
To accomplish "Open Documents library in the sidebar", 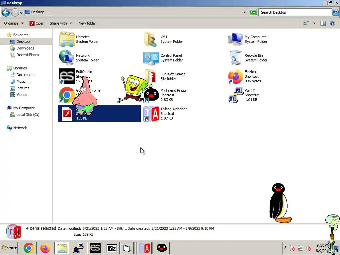I will click(x=22, y=75).
